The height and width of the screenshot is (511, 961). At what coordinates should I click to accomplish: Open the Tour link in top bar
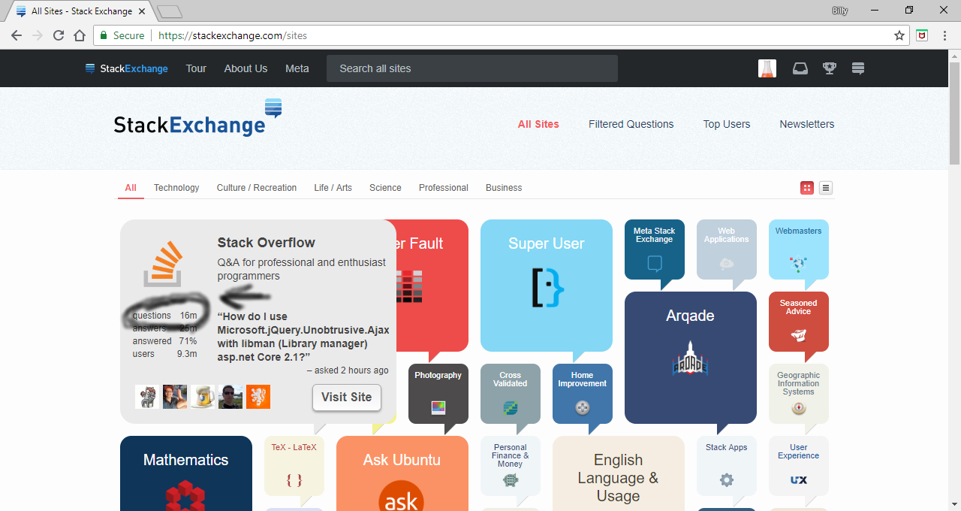tap(196, 68)
